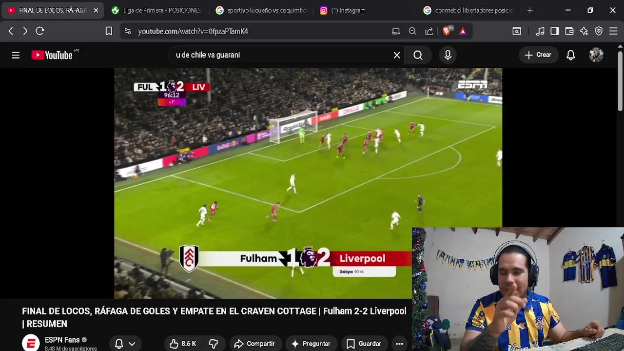The width and height of the screenshot is (624, 351).
Task: Switch to sportivo luqueño vs coquimbo tab
Action: click(x=261, y=10)
